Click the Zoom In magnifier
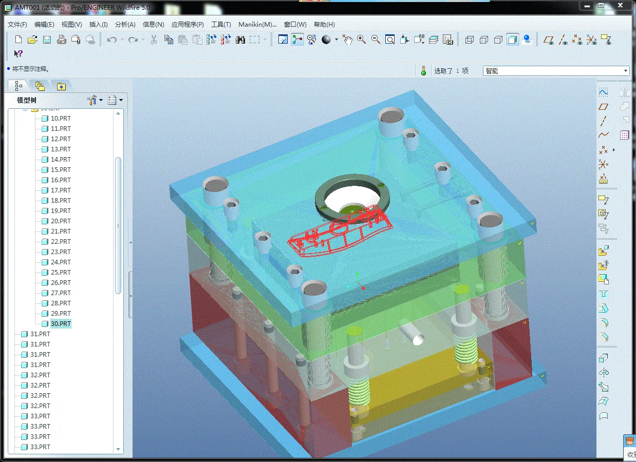Screen dimensions: 636x462 (x=362, y=40)
